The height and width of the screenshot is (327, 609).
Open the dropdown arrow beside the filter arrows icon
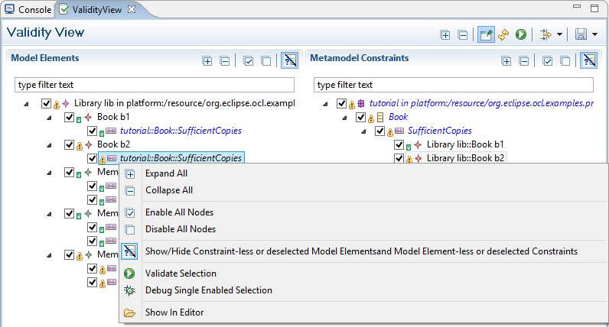click(559, 34)
